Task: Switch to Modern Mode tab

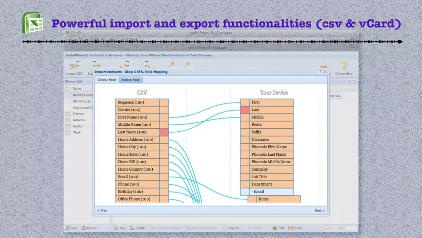Action: (130, 80)
